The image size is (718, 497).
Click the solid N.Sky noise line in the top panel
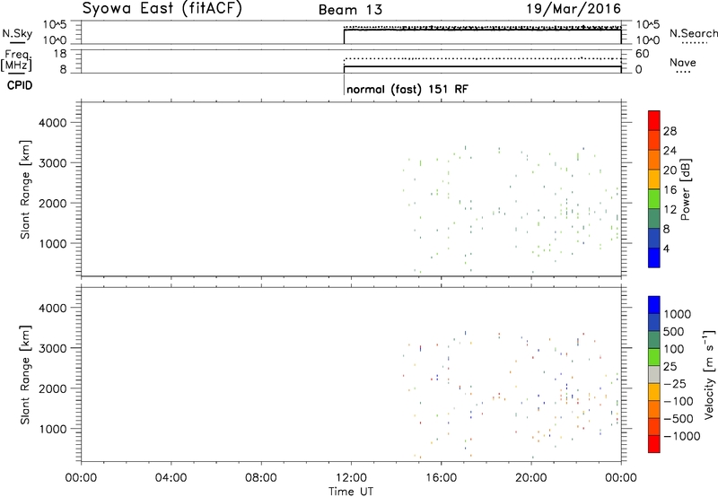pyautogui.click(x=483, y=30)
